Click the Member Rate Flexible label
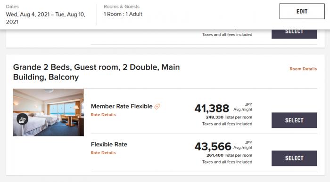The width and height of the screenshot is (330, 182). [122, 106]
